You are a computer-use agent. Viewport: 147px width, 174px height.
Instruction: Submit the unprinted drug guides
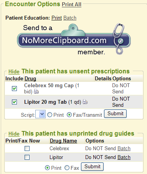(92, 167)
